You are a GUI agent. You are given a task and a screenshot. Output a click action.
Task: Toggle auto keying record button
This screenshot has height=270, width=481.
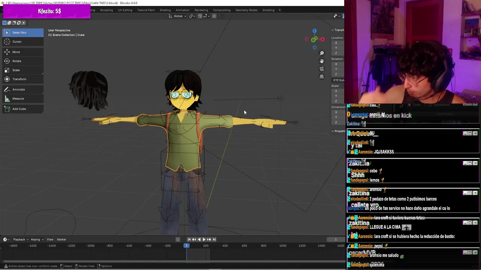click(x=178, y=239)
